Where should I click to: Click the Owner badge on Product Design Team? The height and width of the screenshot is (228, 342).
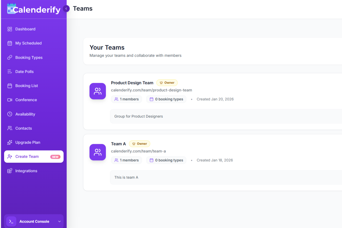(167, 83)
